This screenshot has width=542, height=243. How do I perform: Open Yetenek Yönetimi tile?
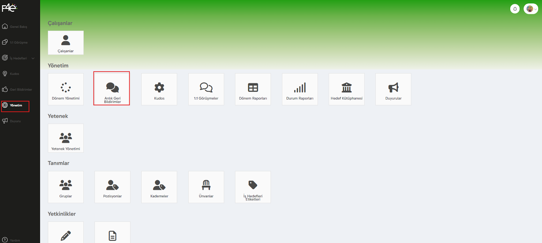66,138
